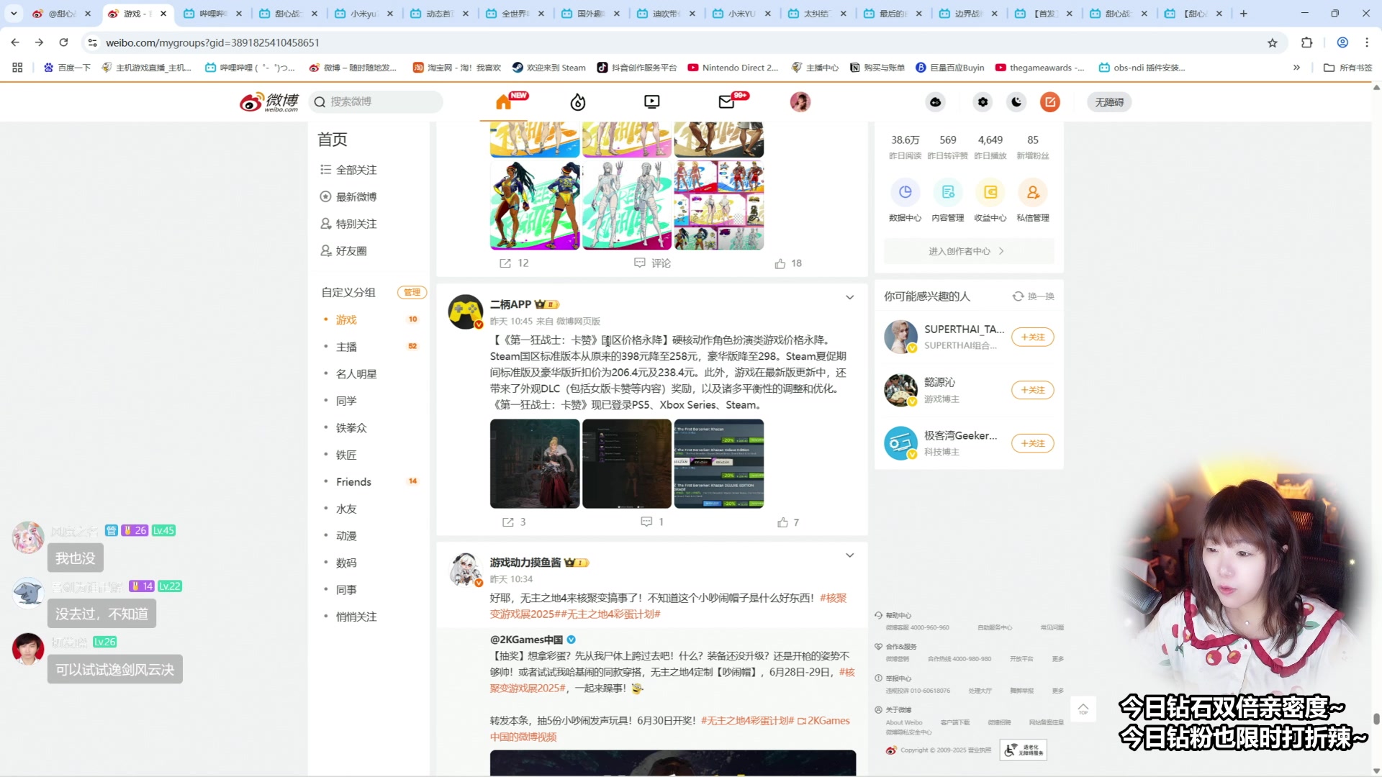1382x777 pixels.
Task: Click the 无障碍 accessibility button
Action: tap(1109, 102)
